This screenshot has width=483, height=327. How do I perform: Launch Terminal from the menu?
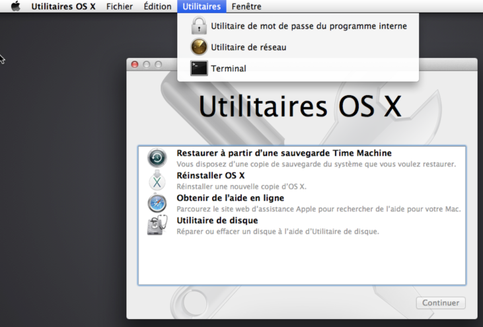(x=298, y=68)
